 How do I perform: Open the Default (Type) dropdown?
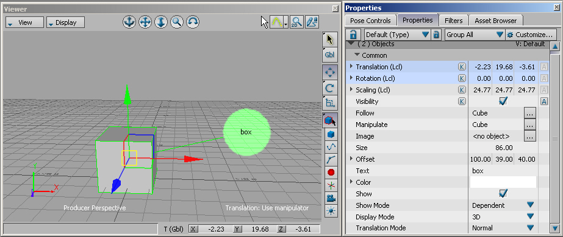398,35
